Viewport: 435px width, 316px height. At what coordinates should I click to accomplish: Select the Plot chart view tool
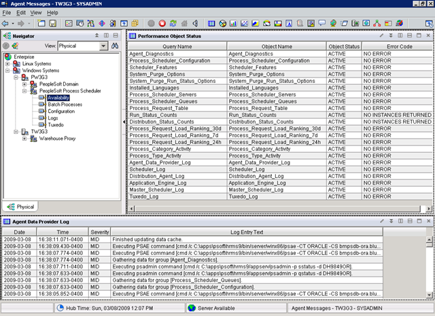(x=245, y=24)
